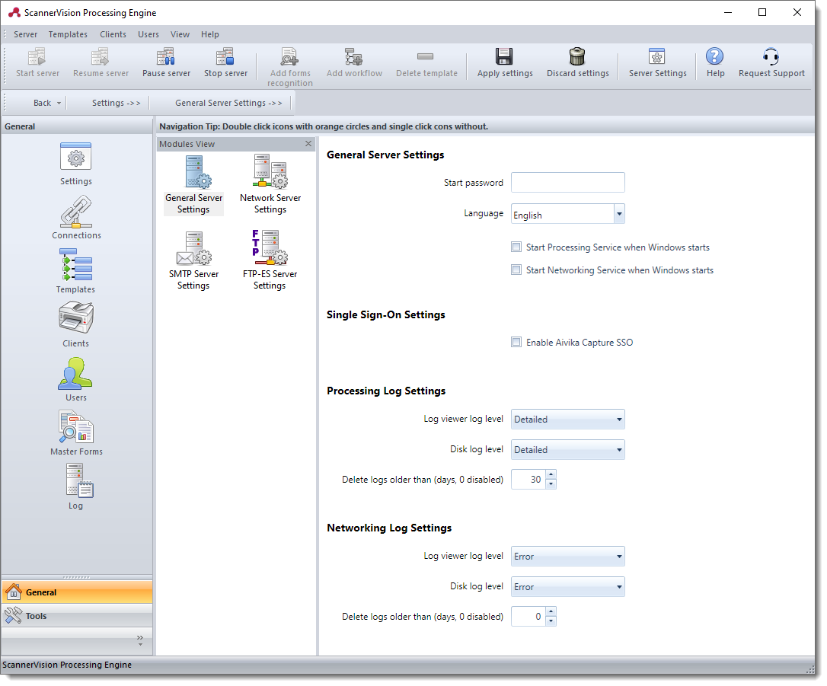Viewport: 827px width, 686px height.
Task: Switch to the Tools pane
Action: pyautogui.click(x=36, y=616)
